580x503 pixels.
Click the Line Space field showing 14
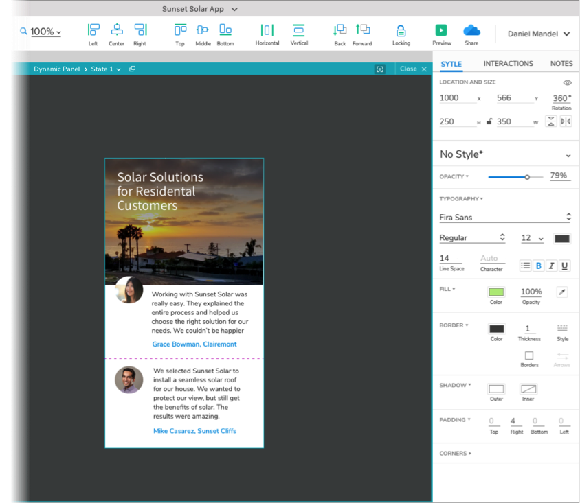point(451,258)
